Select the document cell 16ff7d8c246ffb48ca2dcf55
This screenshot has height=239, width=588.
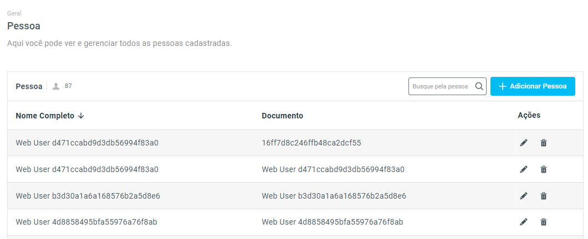click(x=311, y=143)
